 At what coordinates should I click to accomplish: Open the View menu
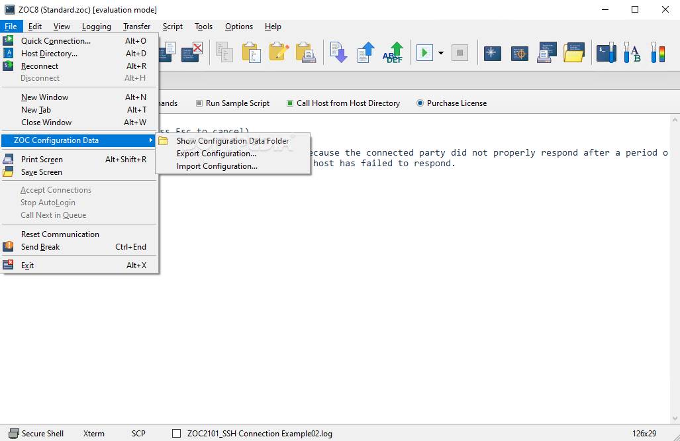tap(62, 26)
